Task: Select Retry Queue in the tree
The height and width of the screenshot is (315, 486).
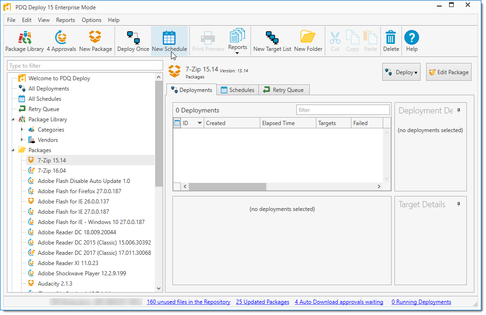Action: (44, 109)
